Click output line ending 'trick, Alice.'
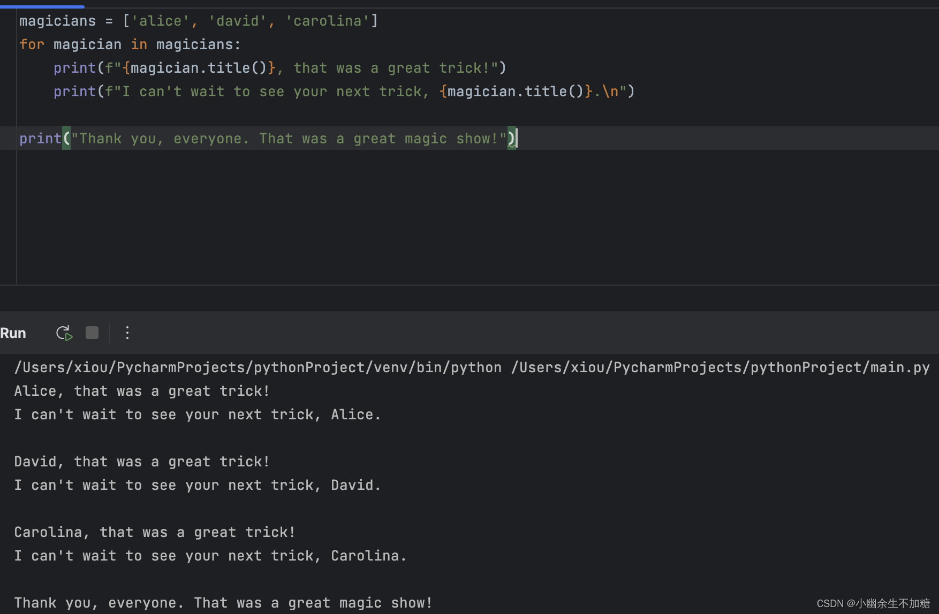939x614 pixels. (x=198, y=415)
